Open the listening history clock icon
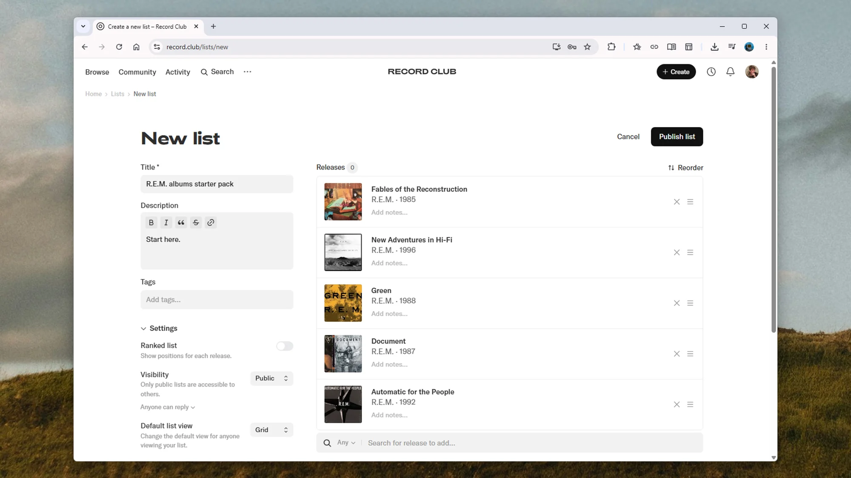The image size is (851, 478). tap(711, 72)
